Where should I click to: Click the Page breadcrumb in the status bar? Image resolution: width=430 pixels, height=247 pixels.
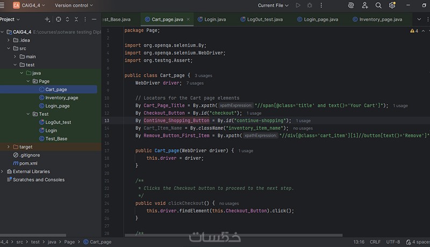[x=69, y=242]
